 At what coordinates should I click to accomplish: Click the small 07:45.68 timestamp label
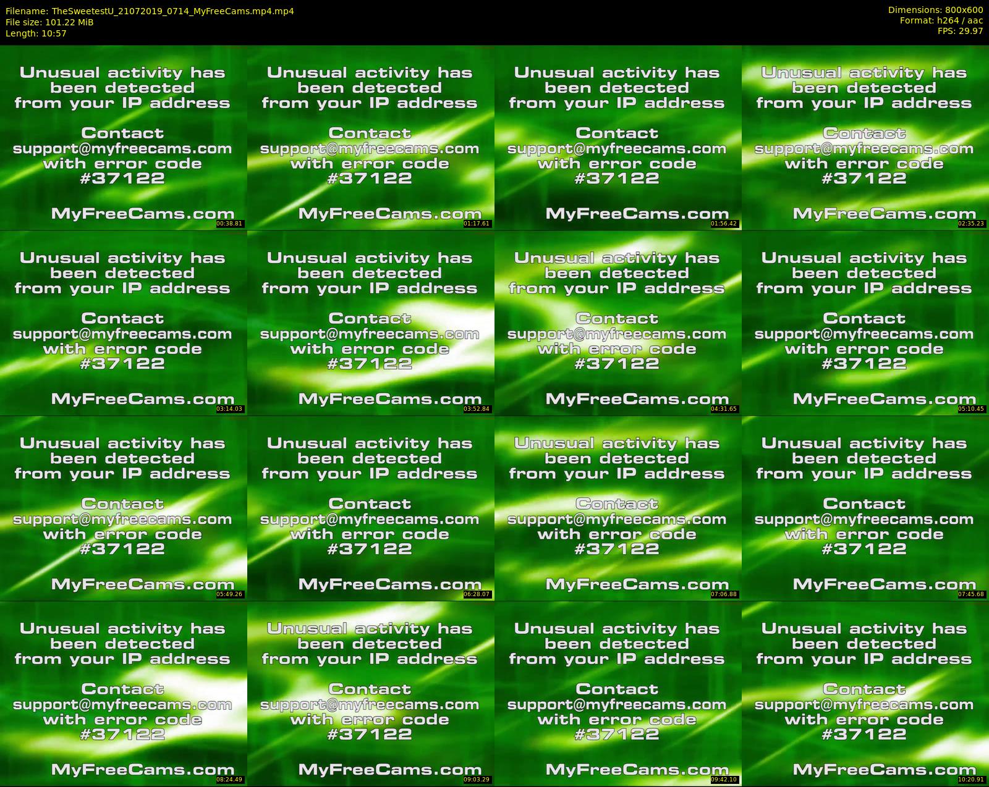click(972, 594)
